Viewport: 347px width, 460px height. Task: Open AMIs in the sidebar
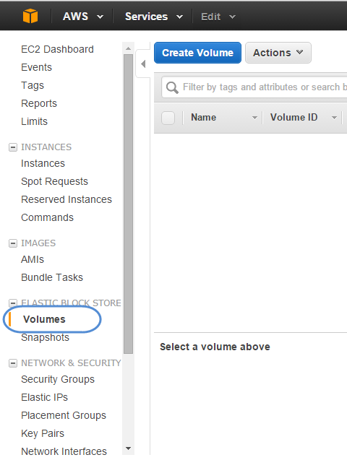[x=33, y=260]
